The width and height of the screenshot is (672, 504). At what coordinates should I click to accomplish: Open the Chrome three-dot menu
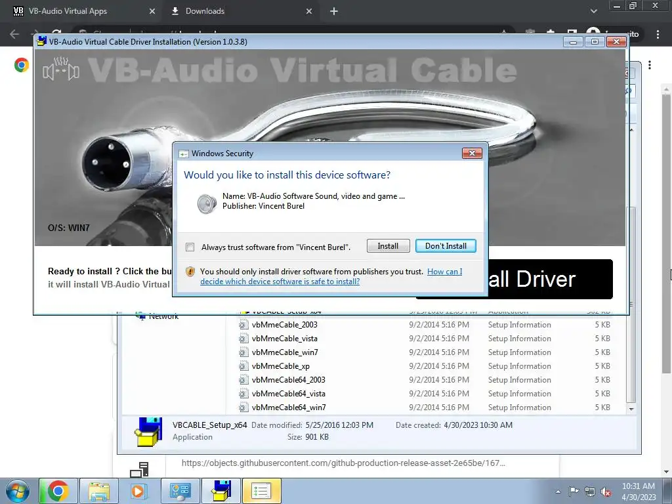coord(658,34)
